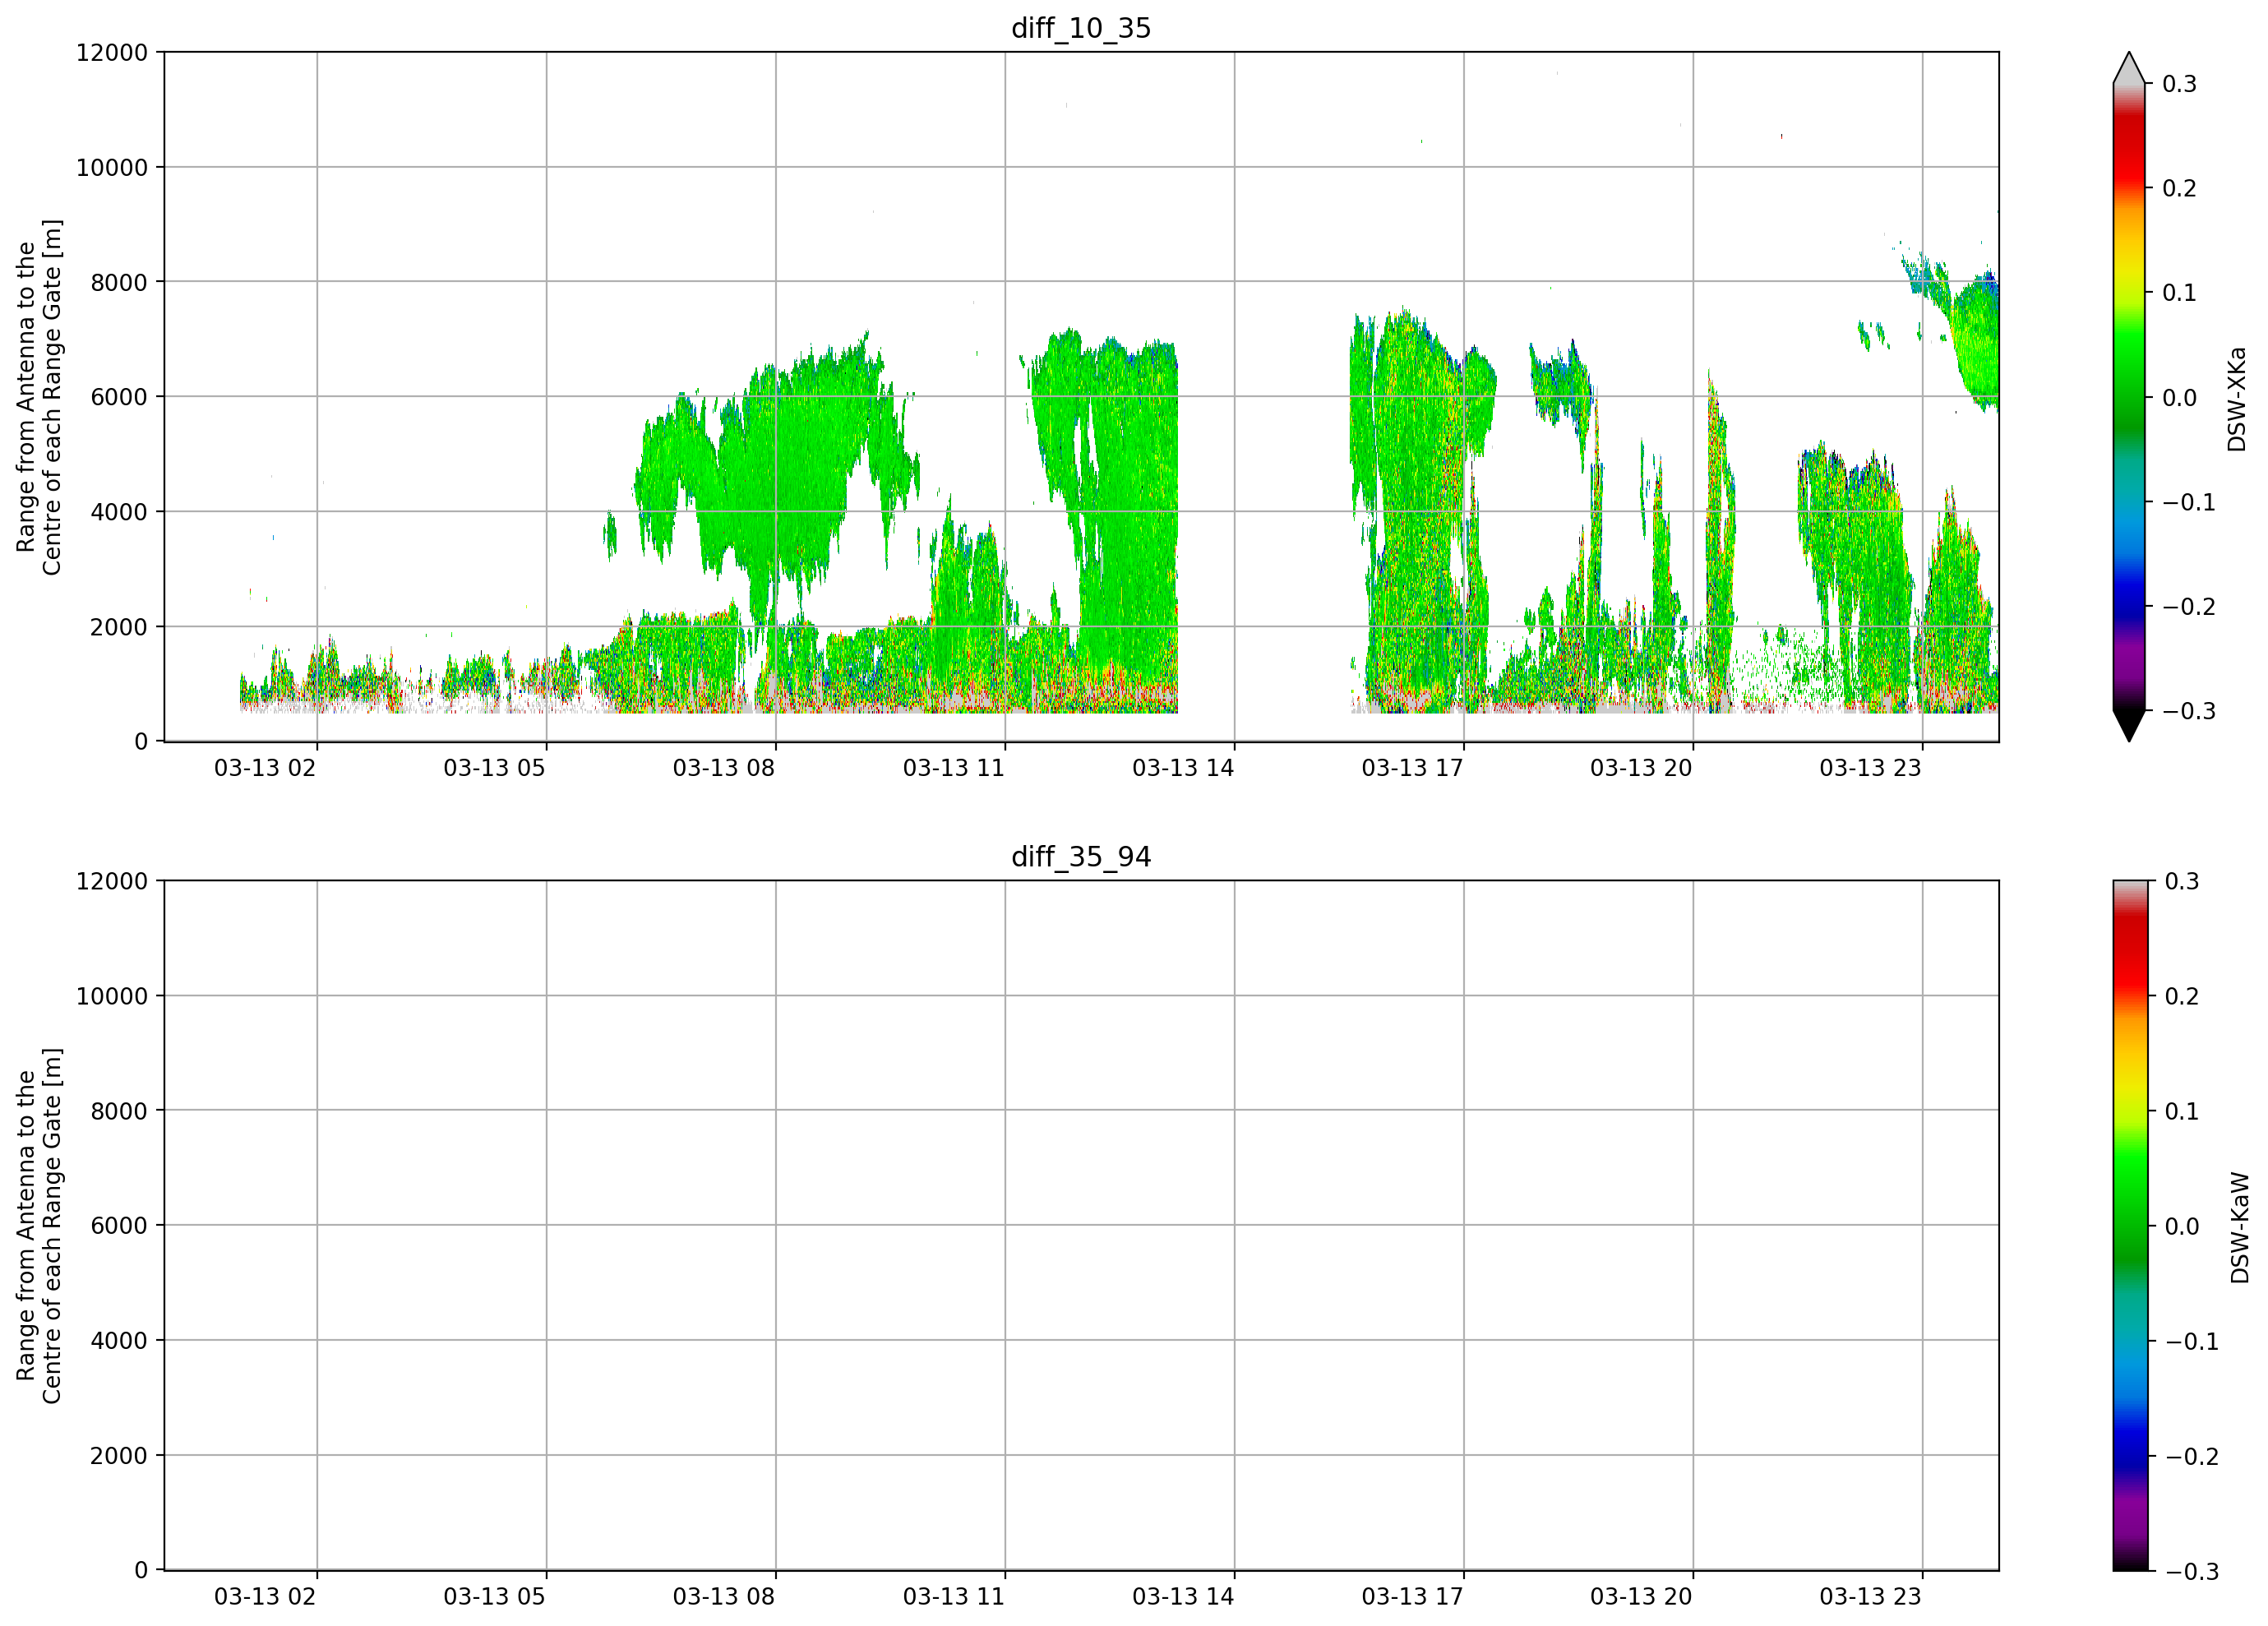The image size is (2268, 1626).
Task: Click '03-13 23' tick under diff_10_35 plot
Action: click(1870, 768)
